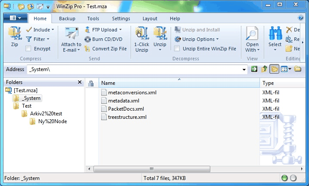Open the WinZip application menu button
This screenshot has width=309, height=186.
(16, 18)
